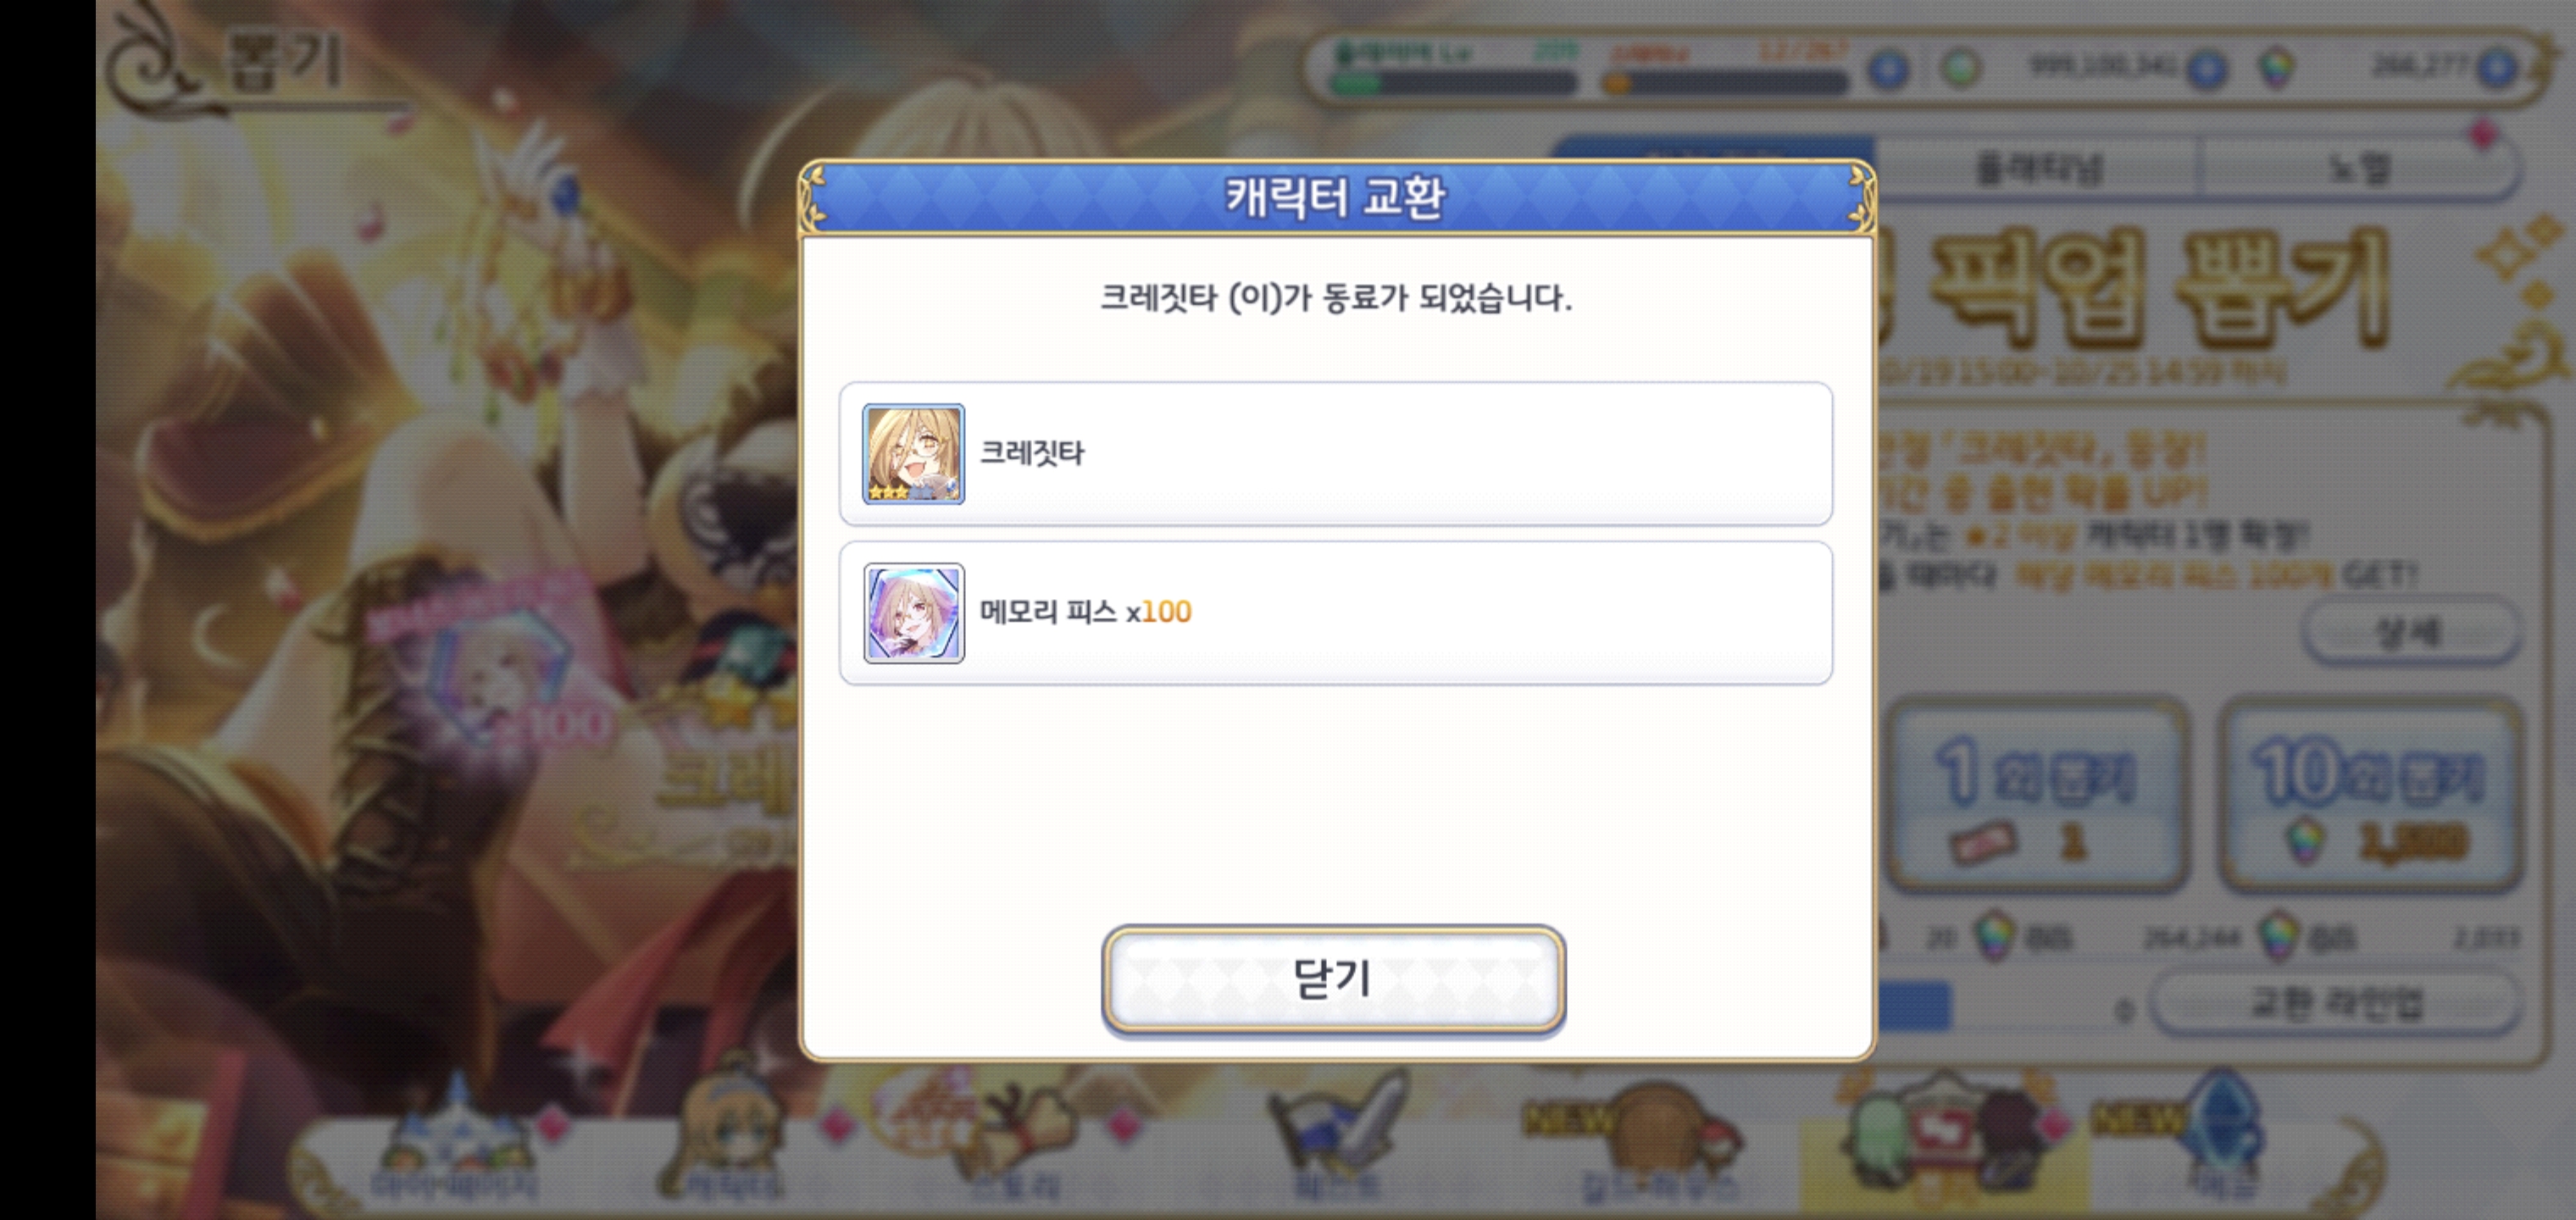Image resolution: width=2576 pixels, height=1220 pixels.
Task: Switch to the 노멀 gacha tab
Action: 2358,167
